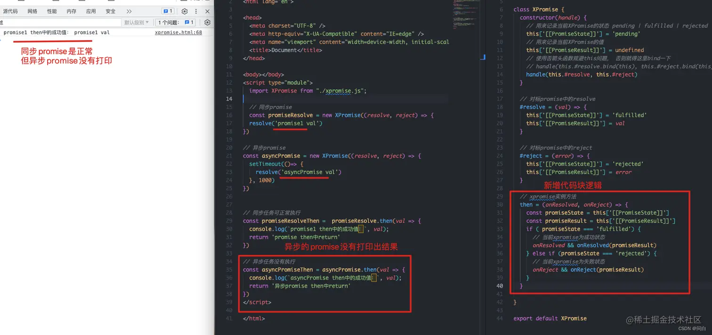
Task: Click 'onResolved && onResolved(promiseResult)' line
Action: point(594,245)
